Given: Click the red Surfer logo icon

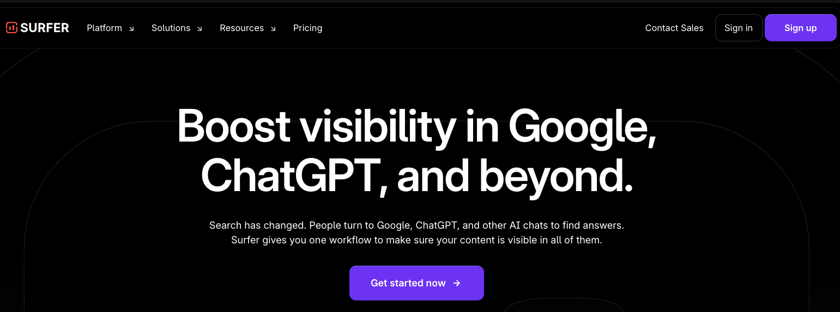Looking at the screenshot, I should [11, 28].
